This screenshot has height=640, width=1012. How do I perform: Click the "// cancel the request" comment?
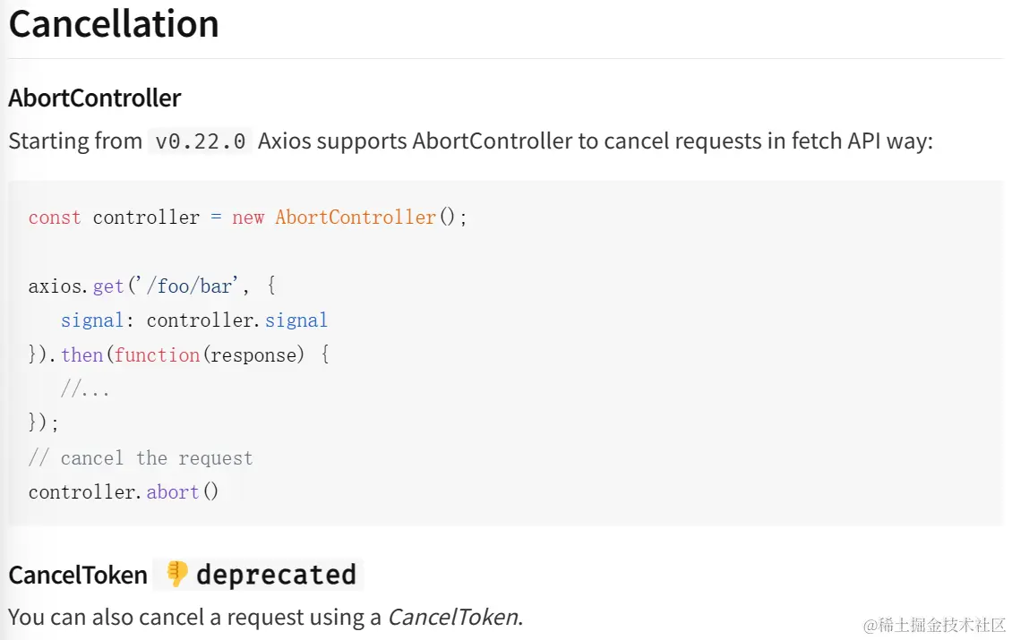coord(141,458)
